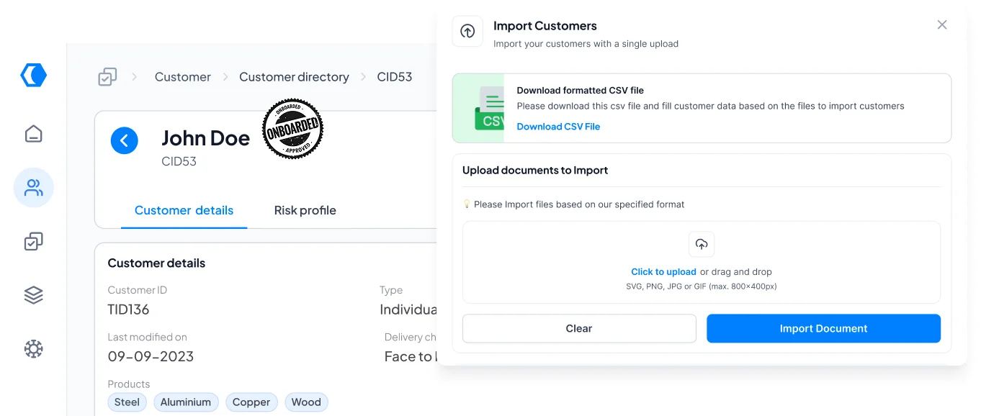
Task: Open the layers stack icon in the sidebar
Action: 33,294
